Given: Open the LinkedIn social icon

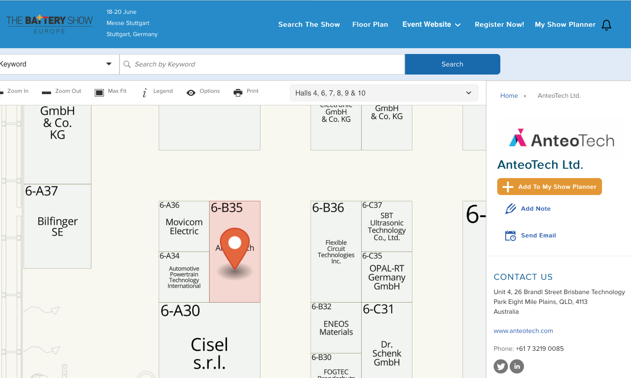Looking at the screenshot, I should (517, 366).
